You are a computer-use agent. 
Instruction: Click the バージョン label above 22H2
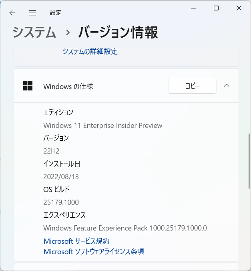(x=56, y=138)
